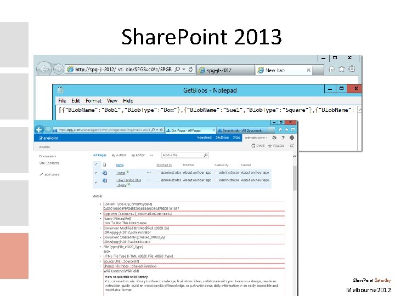This screenshot has height=296, width=395.
Task: Click the SHARE button
Action: 258,146
